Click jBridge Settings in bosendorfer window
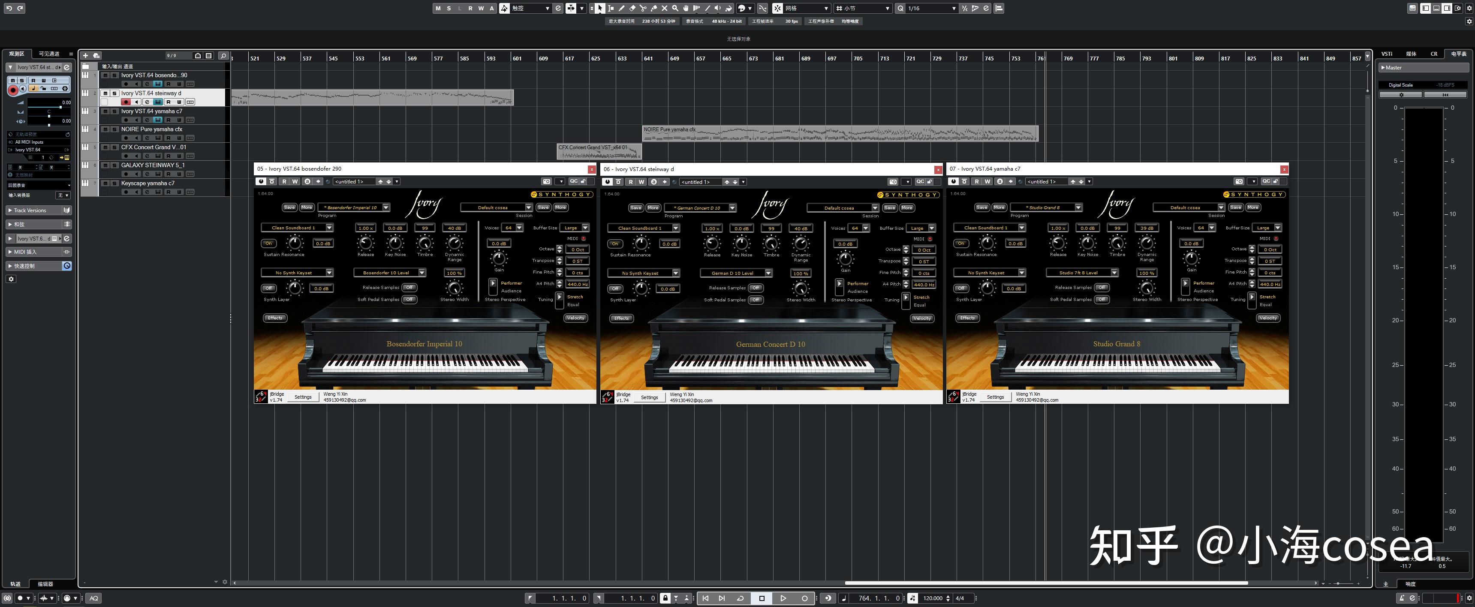Viewport: 1475px width, 607px height. click(x=303, y=397)
